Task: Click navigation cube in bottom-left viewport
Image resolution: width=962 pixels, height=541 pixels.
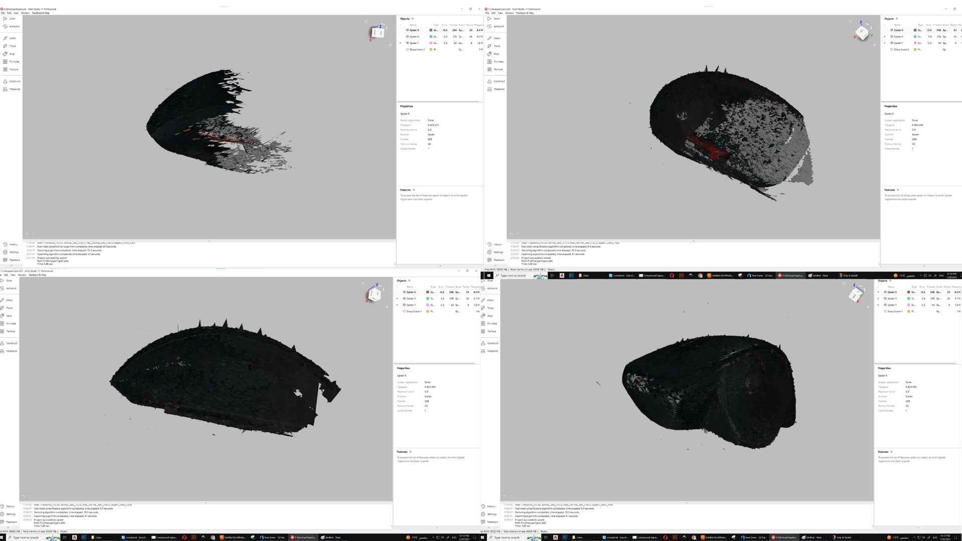Action: tap(374, 294)
